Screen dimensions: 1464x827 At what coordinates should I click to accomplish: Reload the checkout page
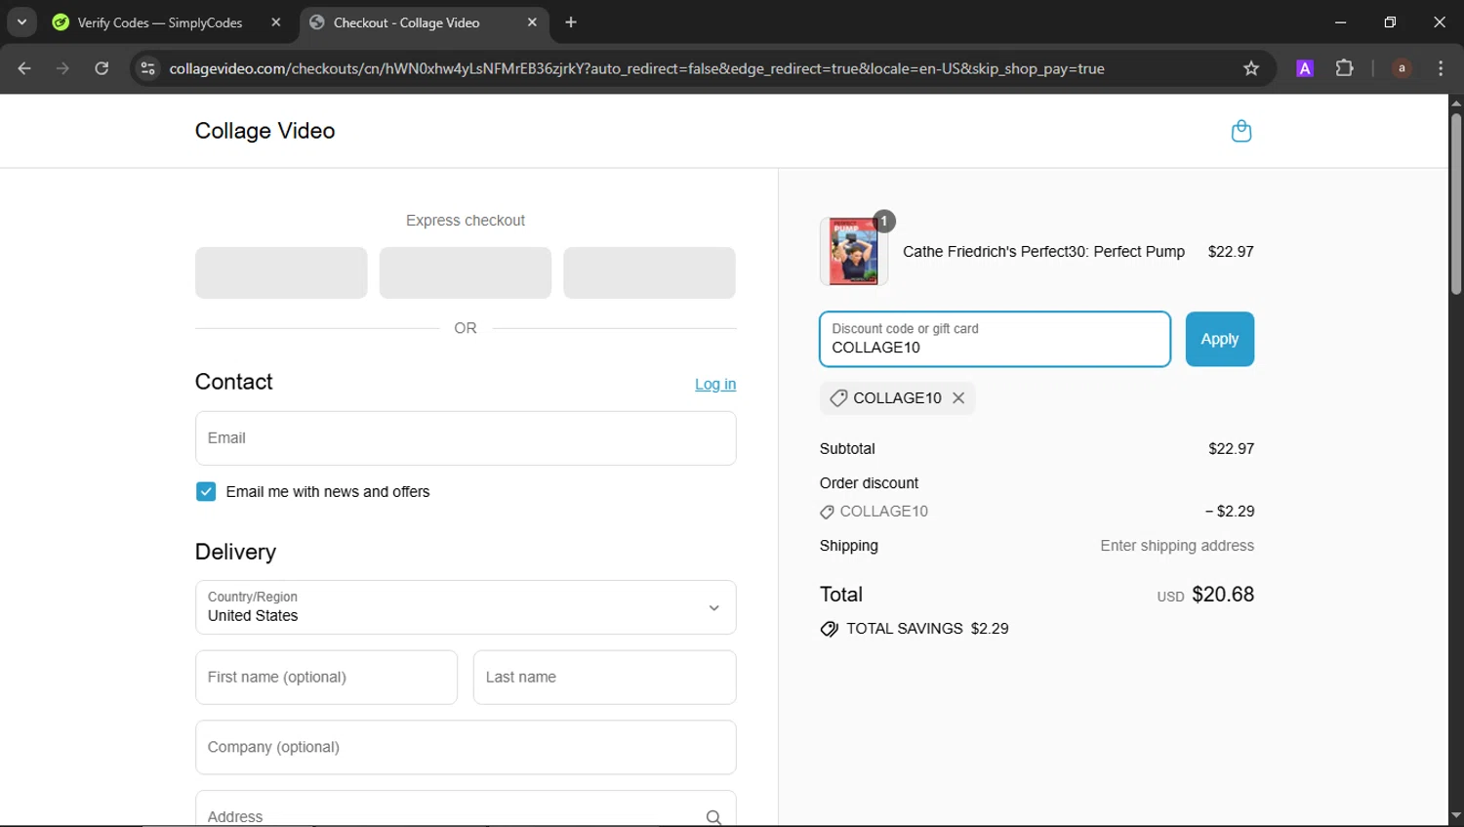pos(102,68)
